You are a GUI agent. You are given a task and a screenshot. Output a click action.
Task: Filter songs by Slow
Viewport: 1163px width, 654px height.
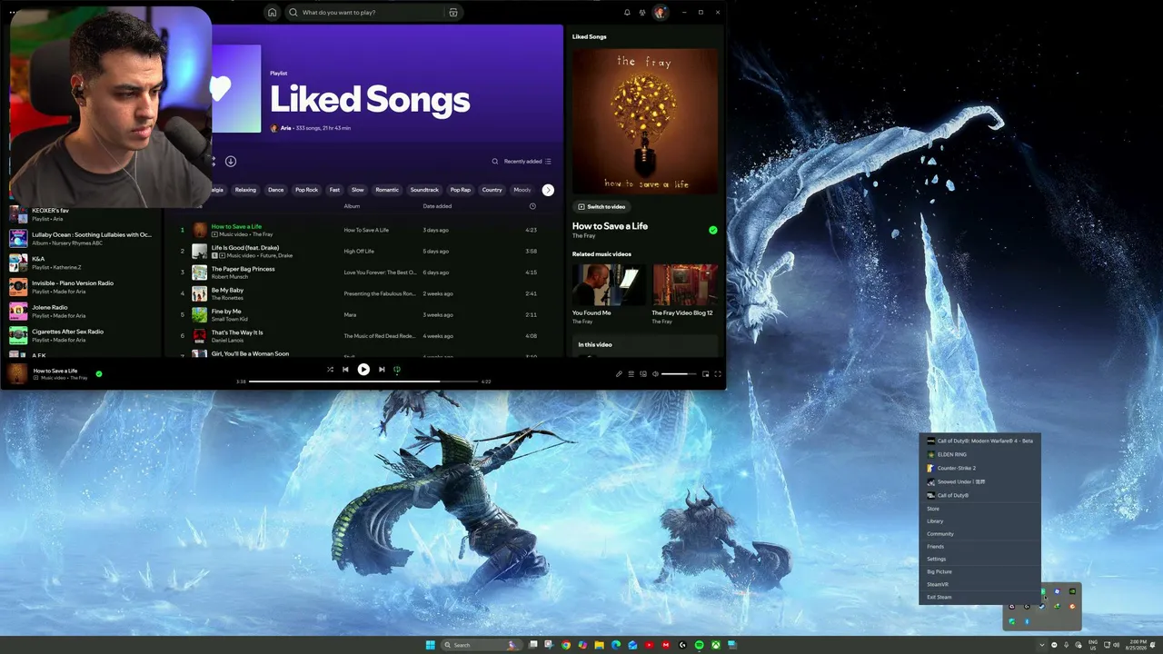[x=358, y=190]
